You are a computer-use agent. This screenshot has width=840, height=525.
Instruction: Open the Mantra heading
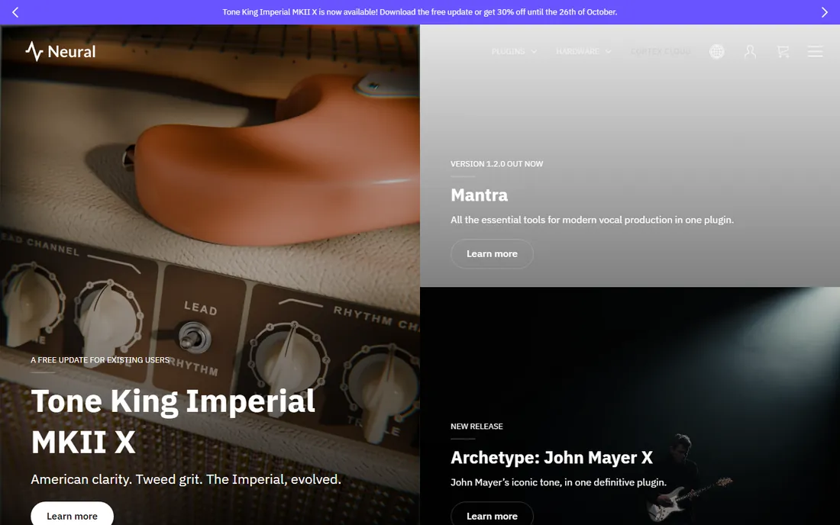pyautogui.click(x=479, y=195)
